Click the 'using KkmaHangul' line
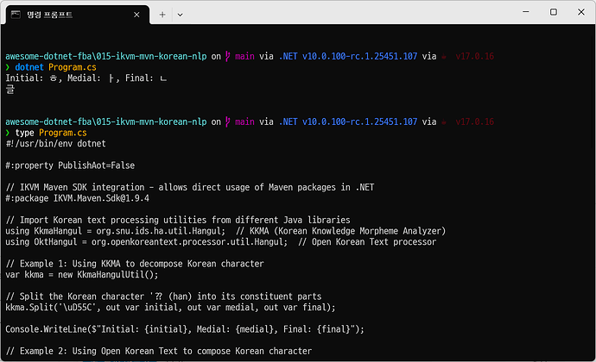This screenshot has width=596, height=362. [225, 231]
